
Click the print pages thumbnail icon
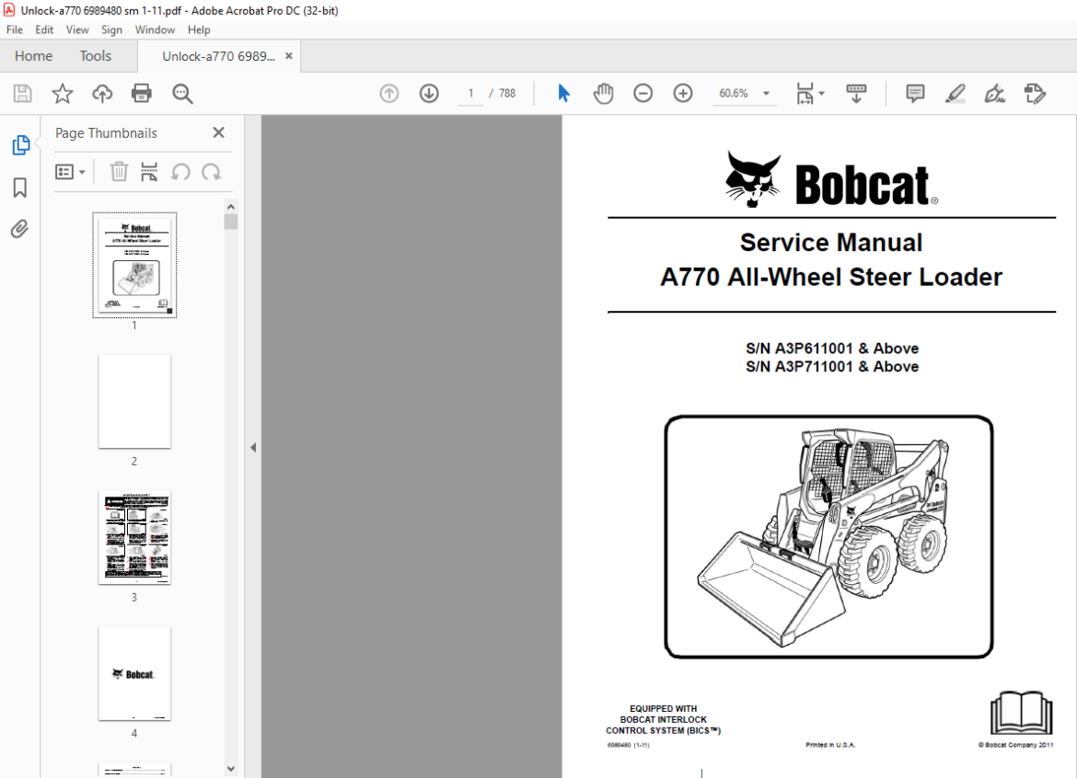tap(149, 172)
